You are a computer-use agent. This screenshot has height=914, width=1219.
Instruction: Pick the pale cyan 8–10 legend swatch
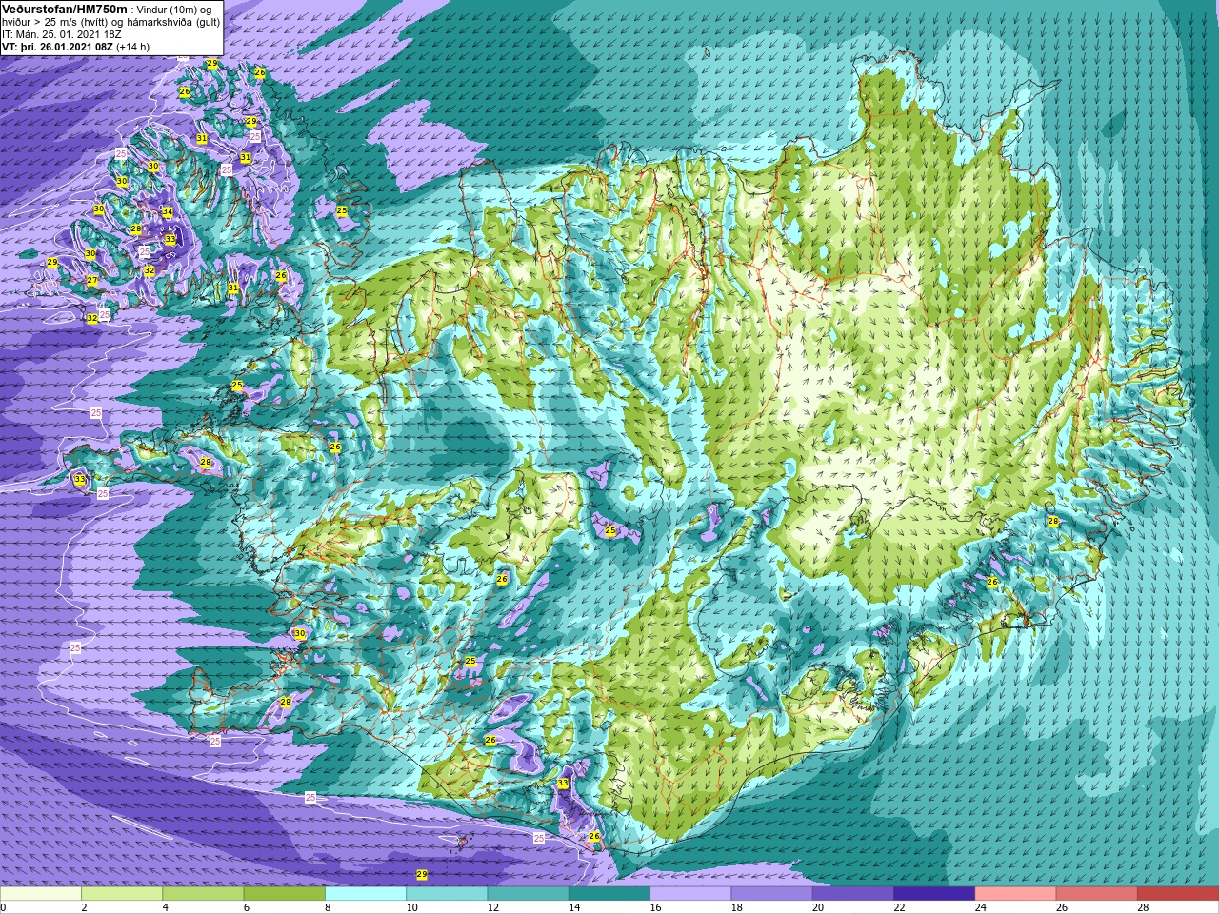coord(366,894)
